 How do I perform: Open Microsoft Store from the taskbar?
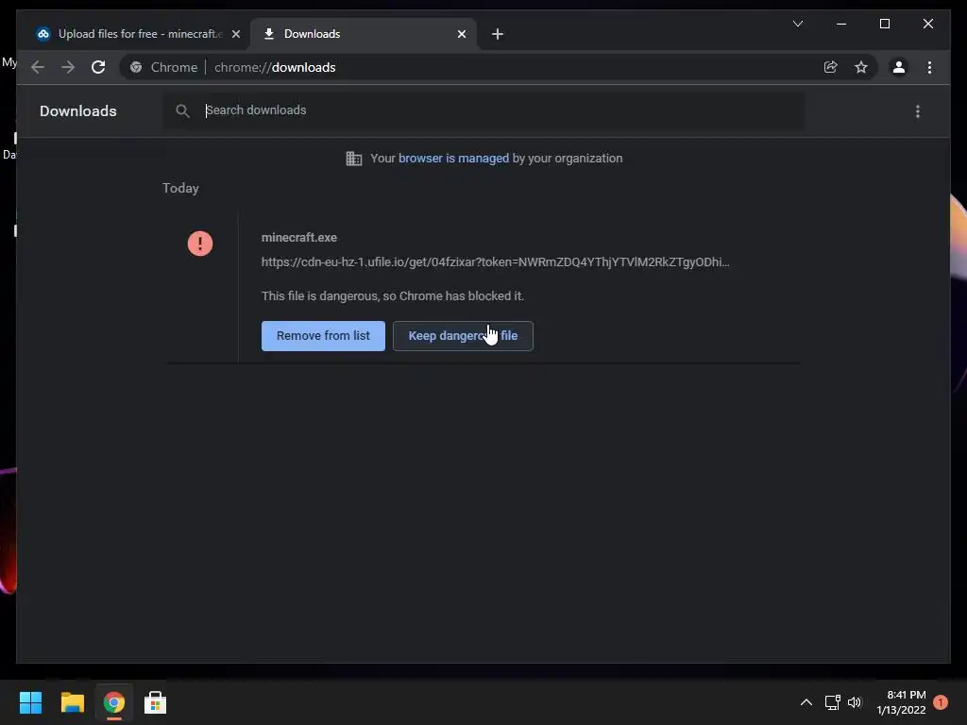click(155, 702)
